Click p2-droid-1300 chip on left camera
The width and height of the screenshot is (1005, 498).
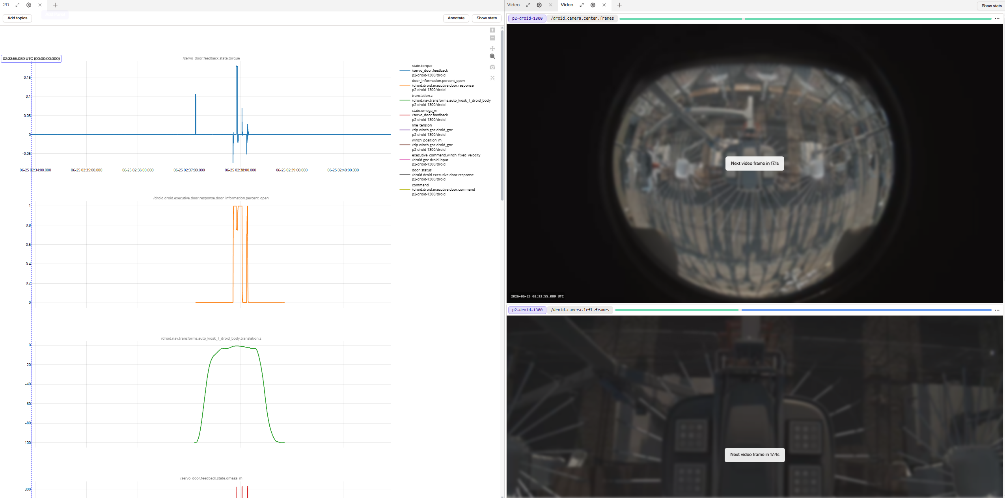tap(527, 310)
